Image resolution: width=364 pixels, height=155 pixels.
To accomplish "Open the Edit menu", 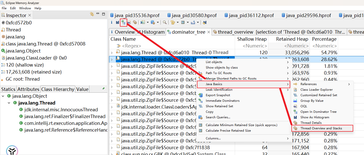I will point(13,8).
